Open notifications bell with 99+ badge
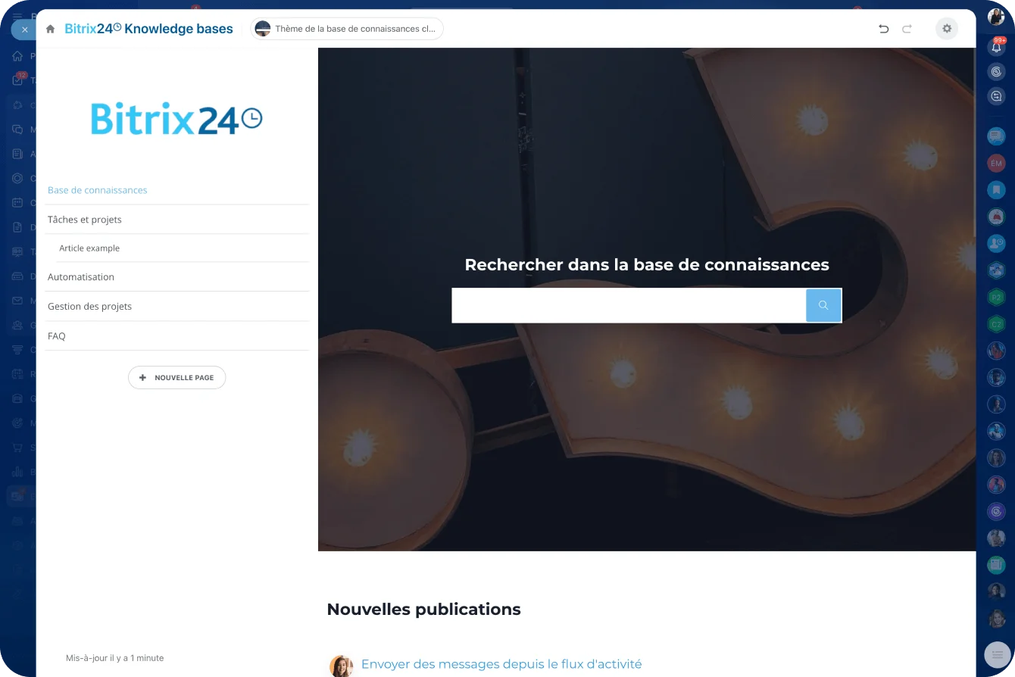The image size is (1015, 677). pos(996,47)
